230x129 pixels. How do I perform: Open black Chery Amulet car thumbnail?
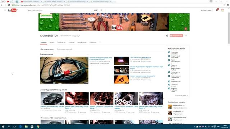pyautogui.click(x=52, y=99)
